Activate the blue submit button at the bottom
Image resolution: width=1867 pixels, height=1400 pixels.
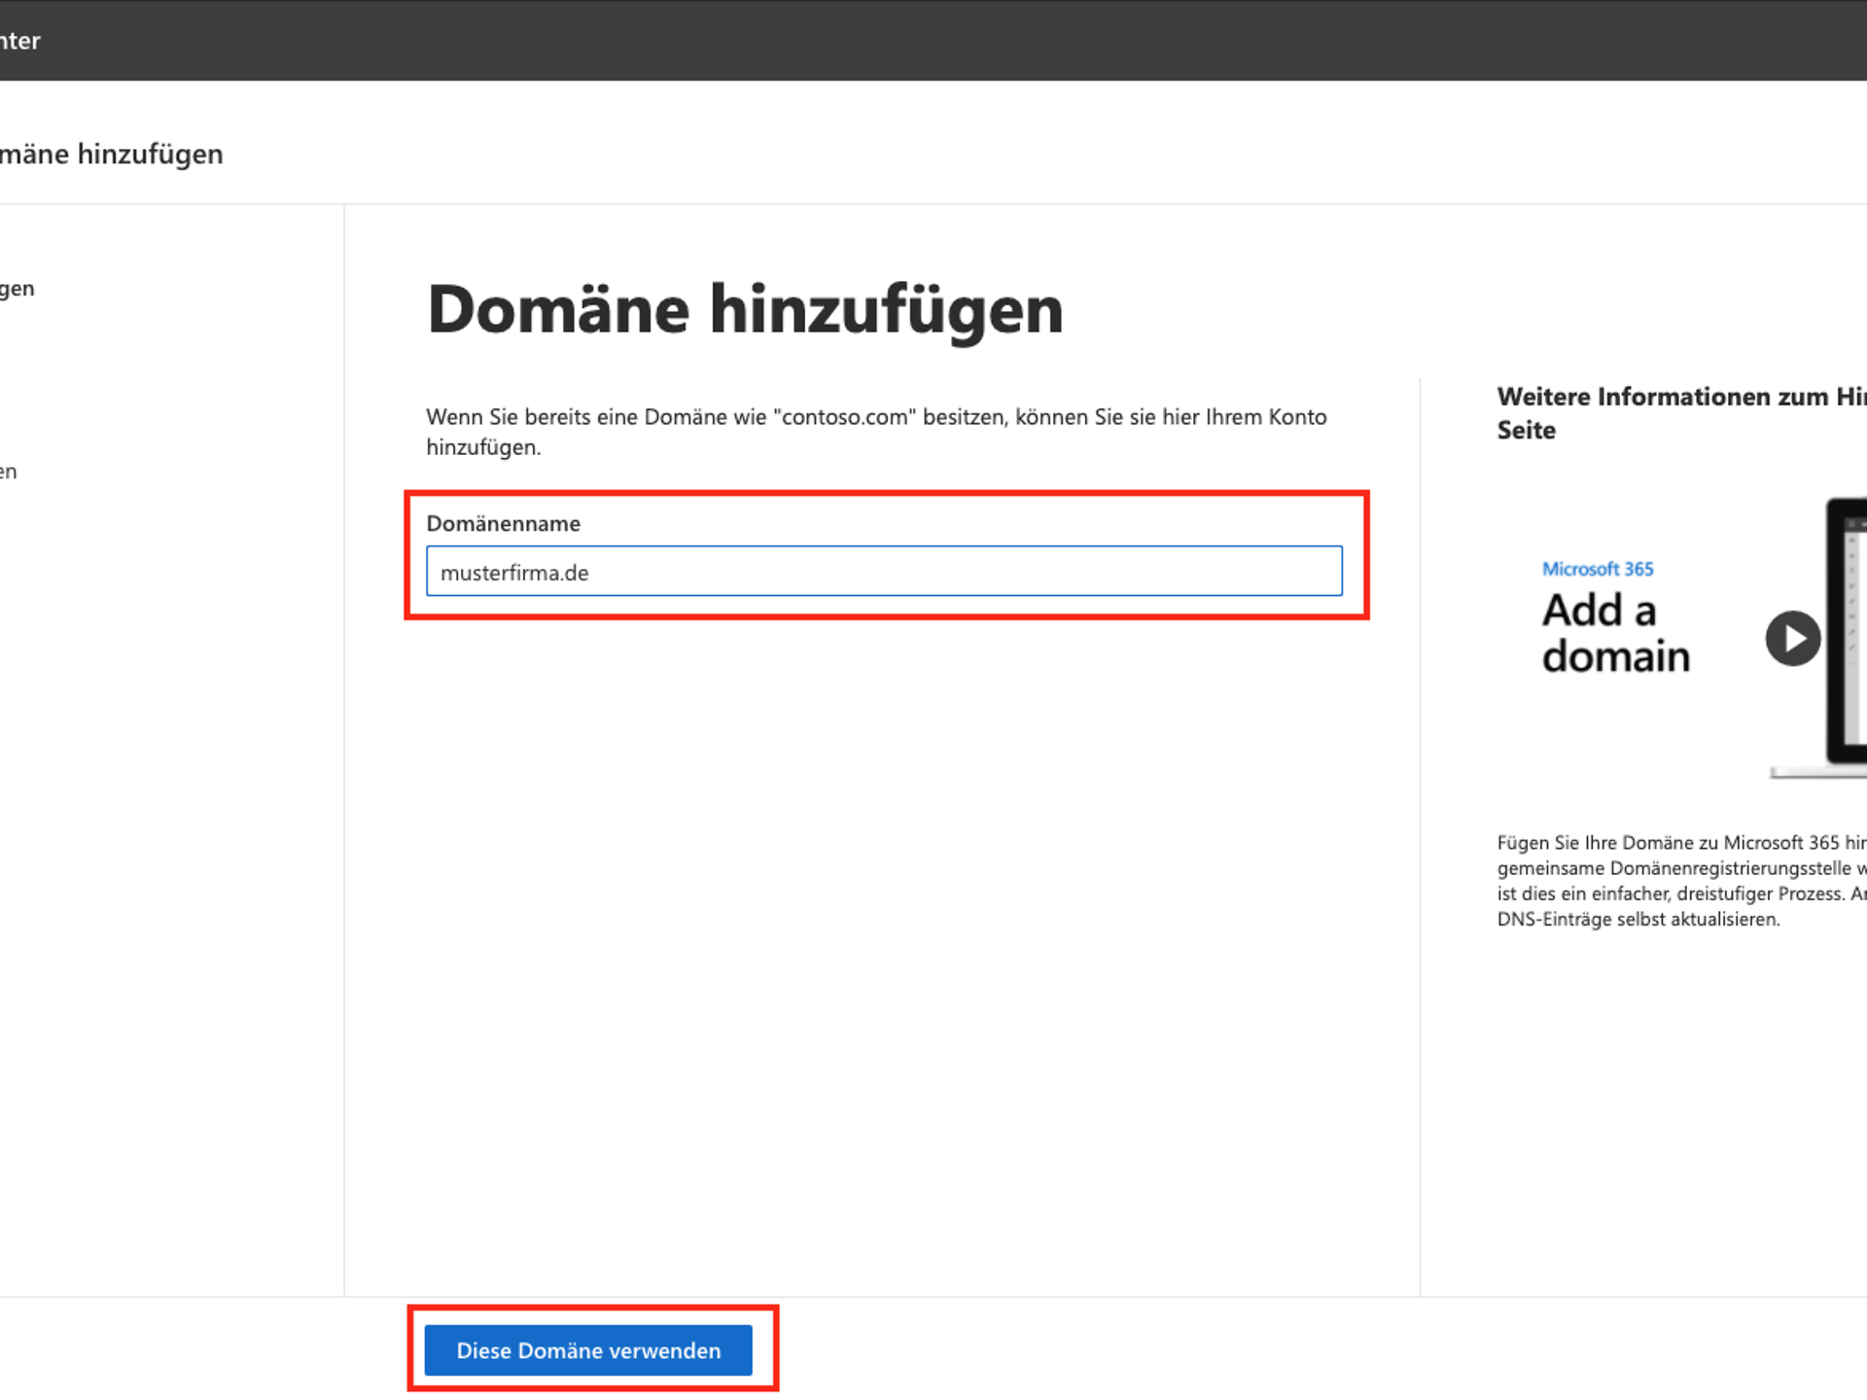coord(588,1350)
